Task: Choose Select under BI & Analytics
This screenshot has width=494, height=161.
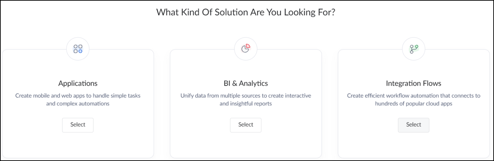Action: [246, 125]
